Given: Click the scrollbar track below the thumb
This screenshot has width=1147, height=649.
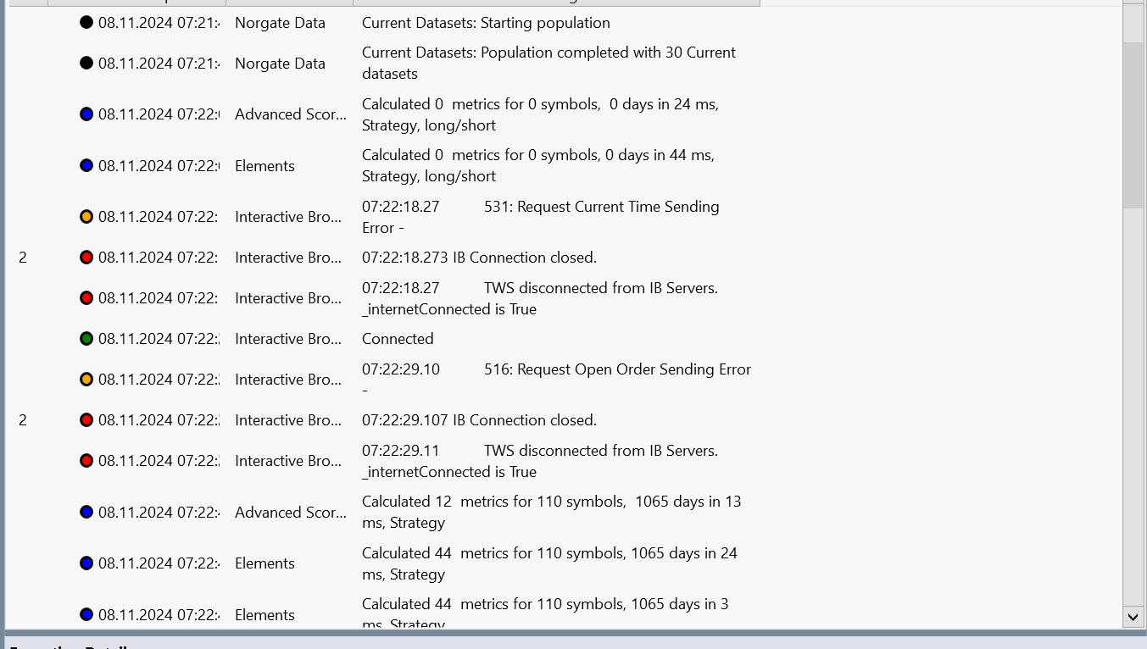Looking at the screenshot, I should [1133, 407].
